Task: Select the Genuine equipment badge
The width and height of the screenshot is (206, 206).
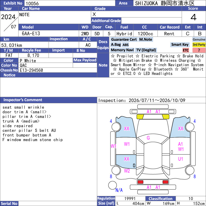Action: tap(199, 40)
